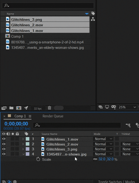Switch to the Render Queue tab
This screenshot has height=183, width=139.
click(53, 116)
